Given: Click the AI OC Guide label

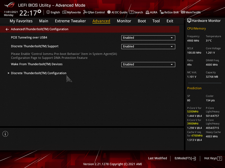Looking at the screenshot, I should click(119, 12).
